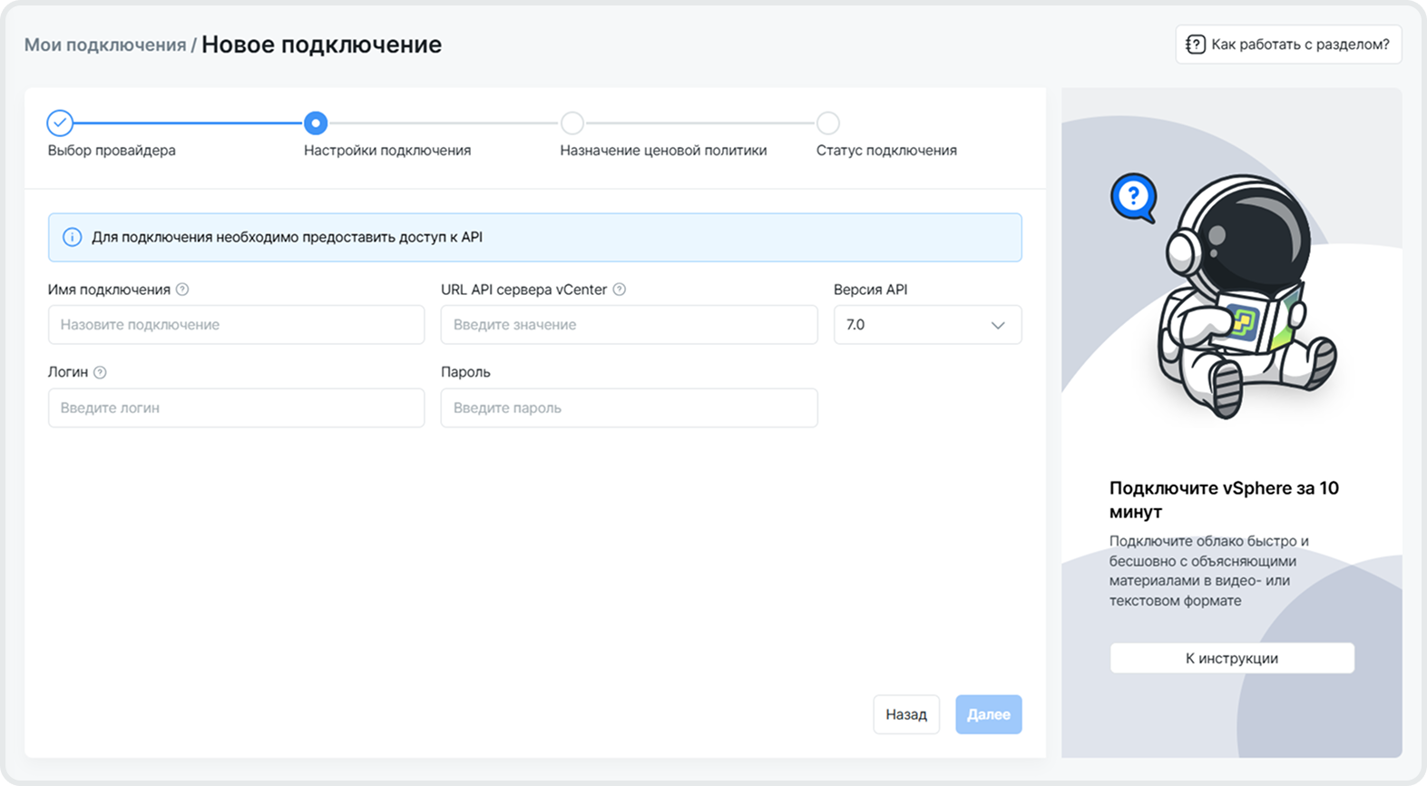
Task: Click info icon in the API access banner
Action: click(72, 238)
